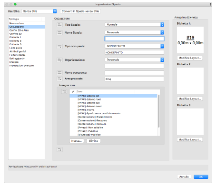Select Dati aggiuntivi pane
Viewport: 216px width, 188px height.
27,59
